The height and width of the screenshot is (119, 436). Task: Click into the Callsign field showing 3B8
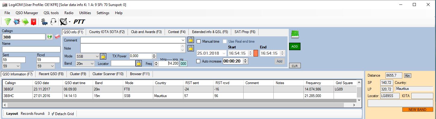click(x=23, y=37)
